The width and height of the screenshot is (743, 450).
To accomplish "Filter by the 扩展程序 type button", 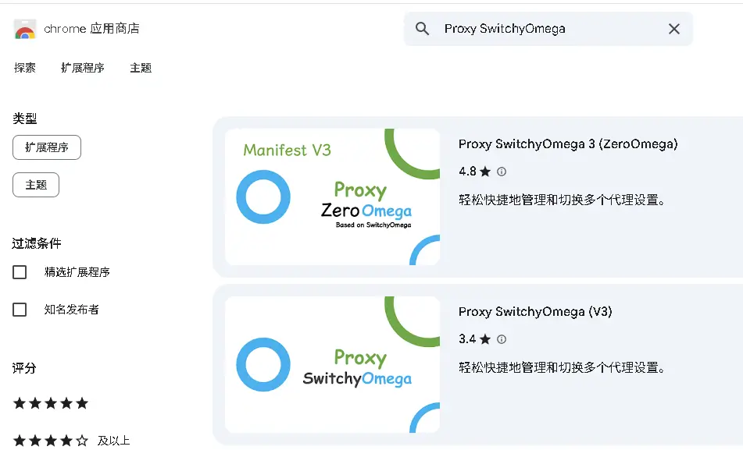I will (x=47, y=147).
